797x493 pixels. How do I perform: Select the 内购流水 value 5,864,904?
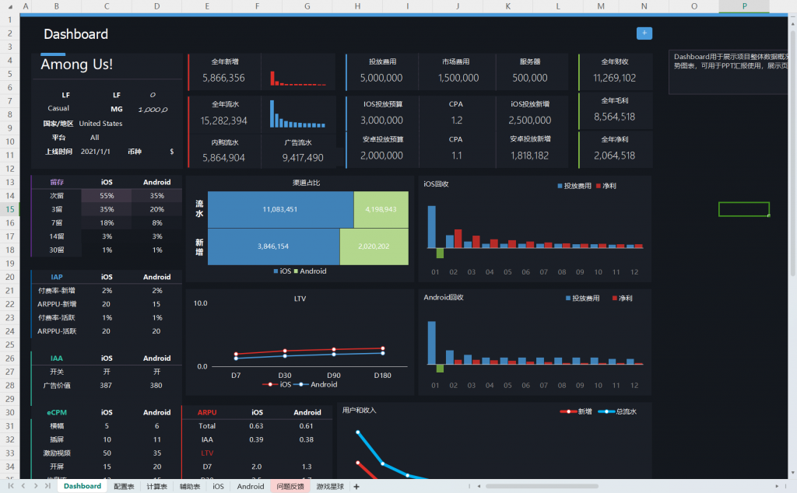coord(223,157)
